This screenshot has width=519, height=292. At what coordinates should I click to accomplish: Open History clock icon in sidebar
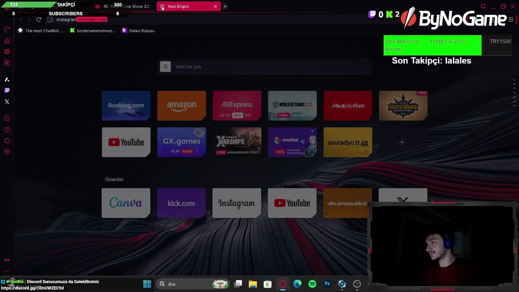pos(7,129)
